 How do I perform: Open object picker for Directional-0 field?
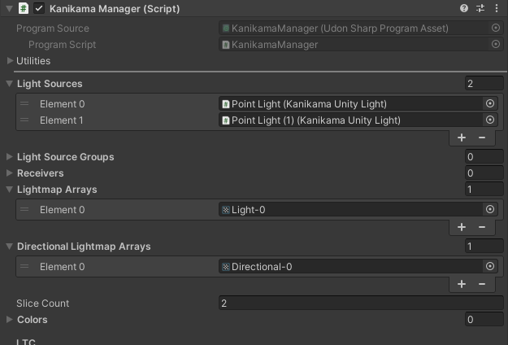490,267
